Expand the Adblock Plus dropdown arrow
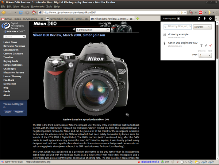Image resolution: width=219 pixels, height=165 pixels. coord(205,12)
